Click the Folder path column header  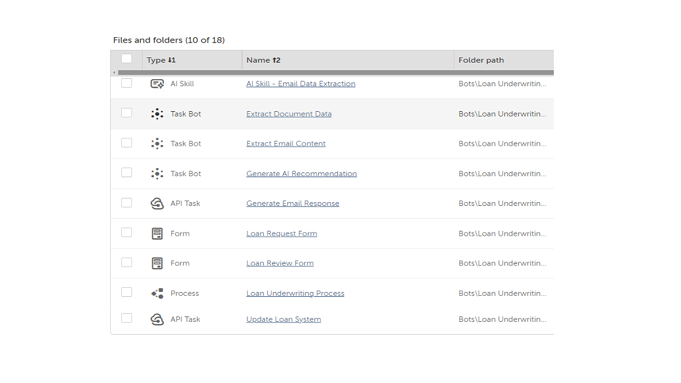click(481, 60)
